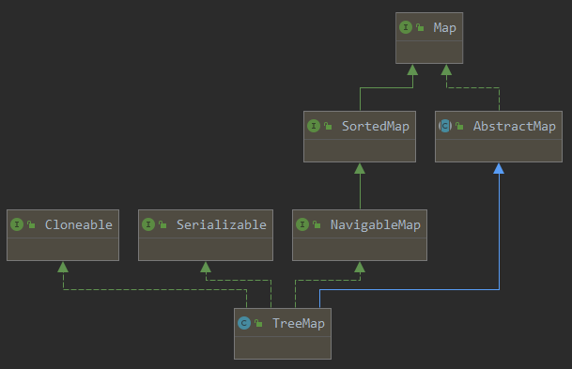The image size is (572, 369).
Task: Select the SortedMap node title
Action: click(x=376, y=126)
